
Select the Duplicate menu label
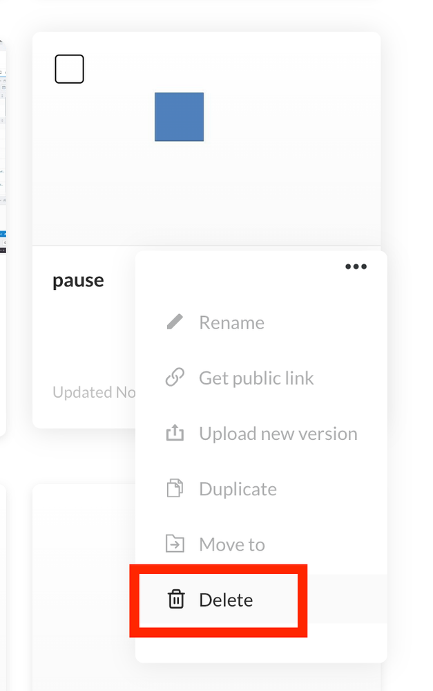tap(238, 489)
